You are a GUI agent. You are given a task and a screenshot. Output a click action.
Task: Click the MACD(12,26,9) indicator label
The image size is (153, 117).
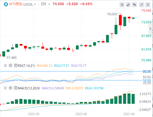pos(29,88)
